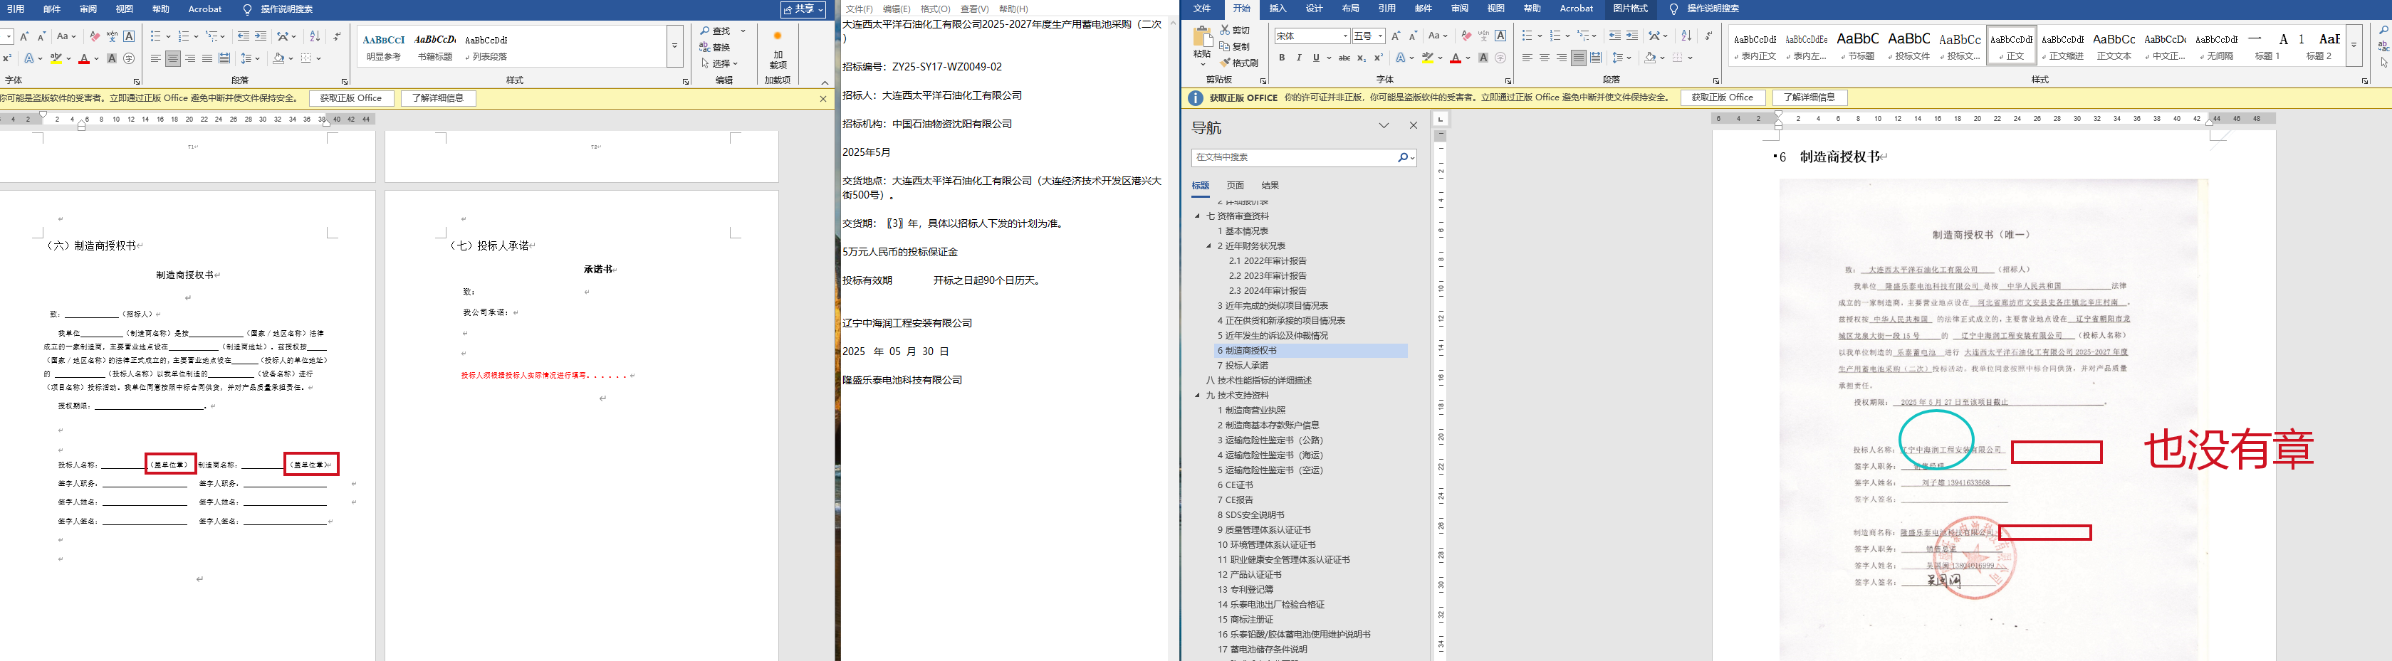Click Clear Formatting eraser in right Word window
Viewport: 2392px width, 661px height.
[1466, 36]
